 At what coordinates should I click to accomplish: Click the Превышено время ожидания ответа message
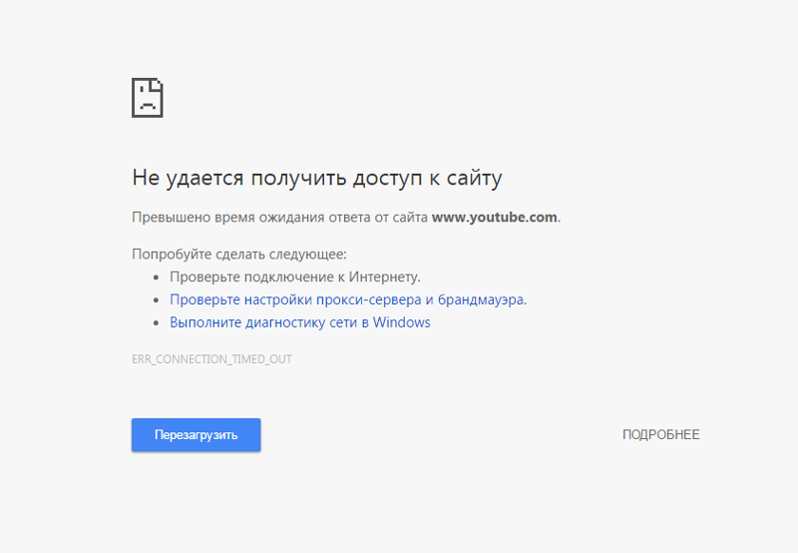[279, 217]
